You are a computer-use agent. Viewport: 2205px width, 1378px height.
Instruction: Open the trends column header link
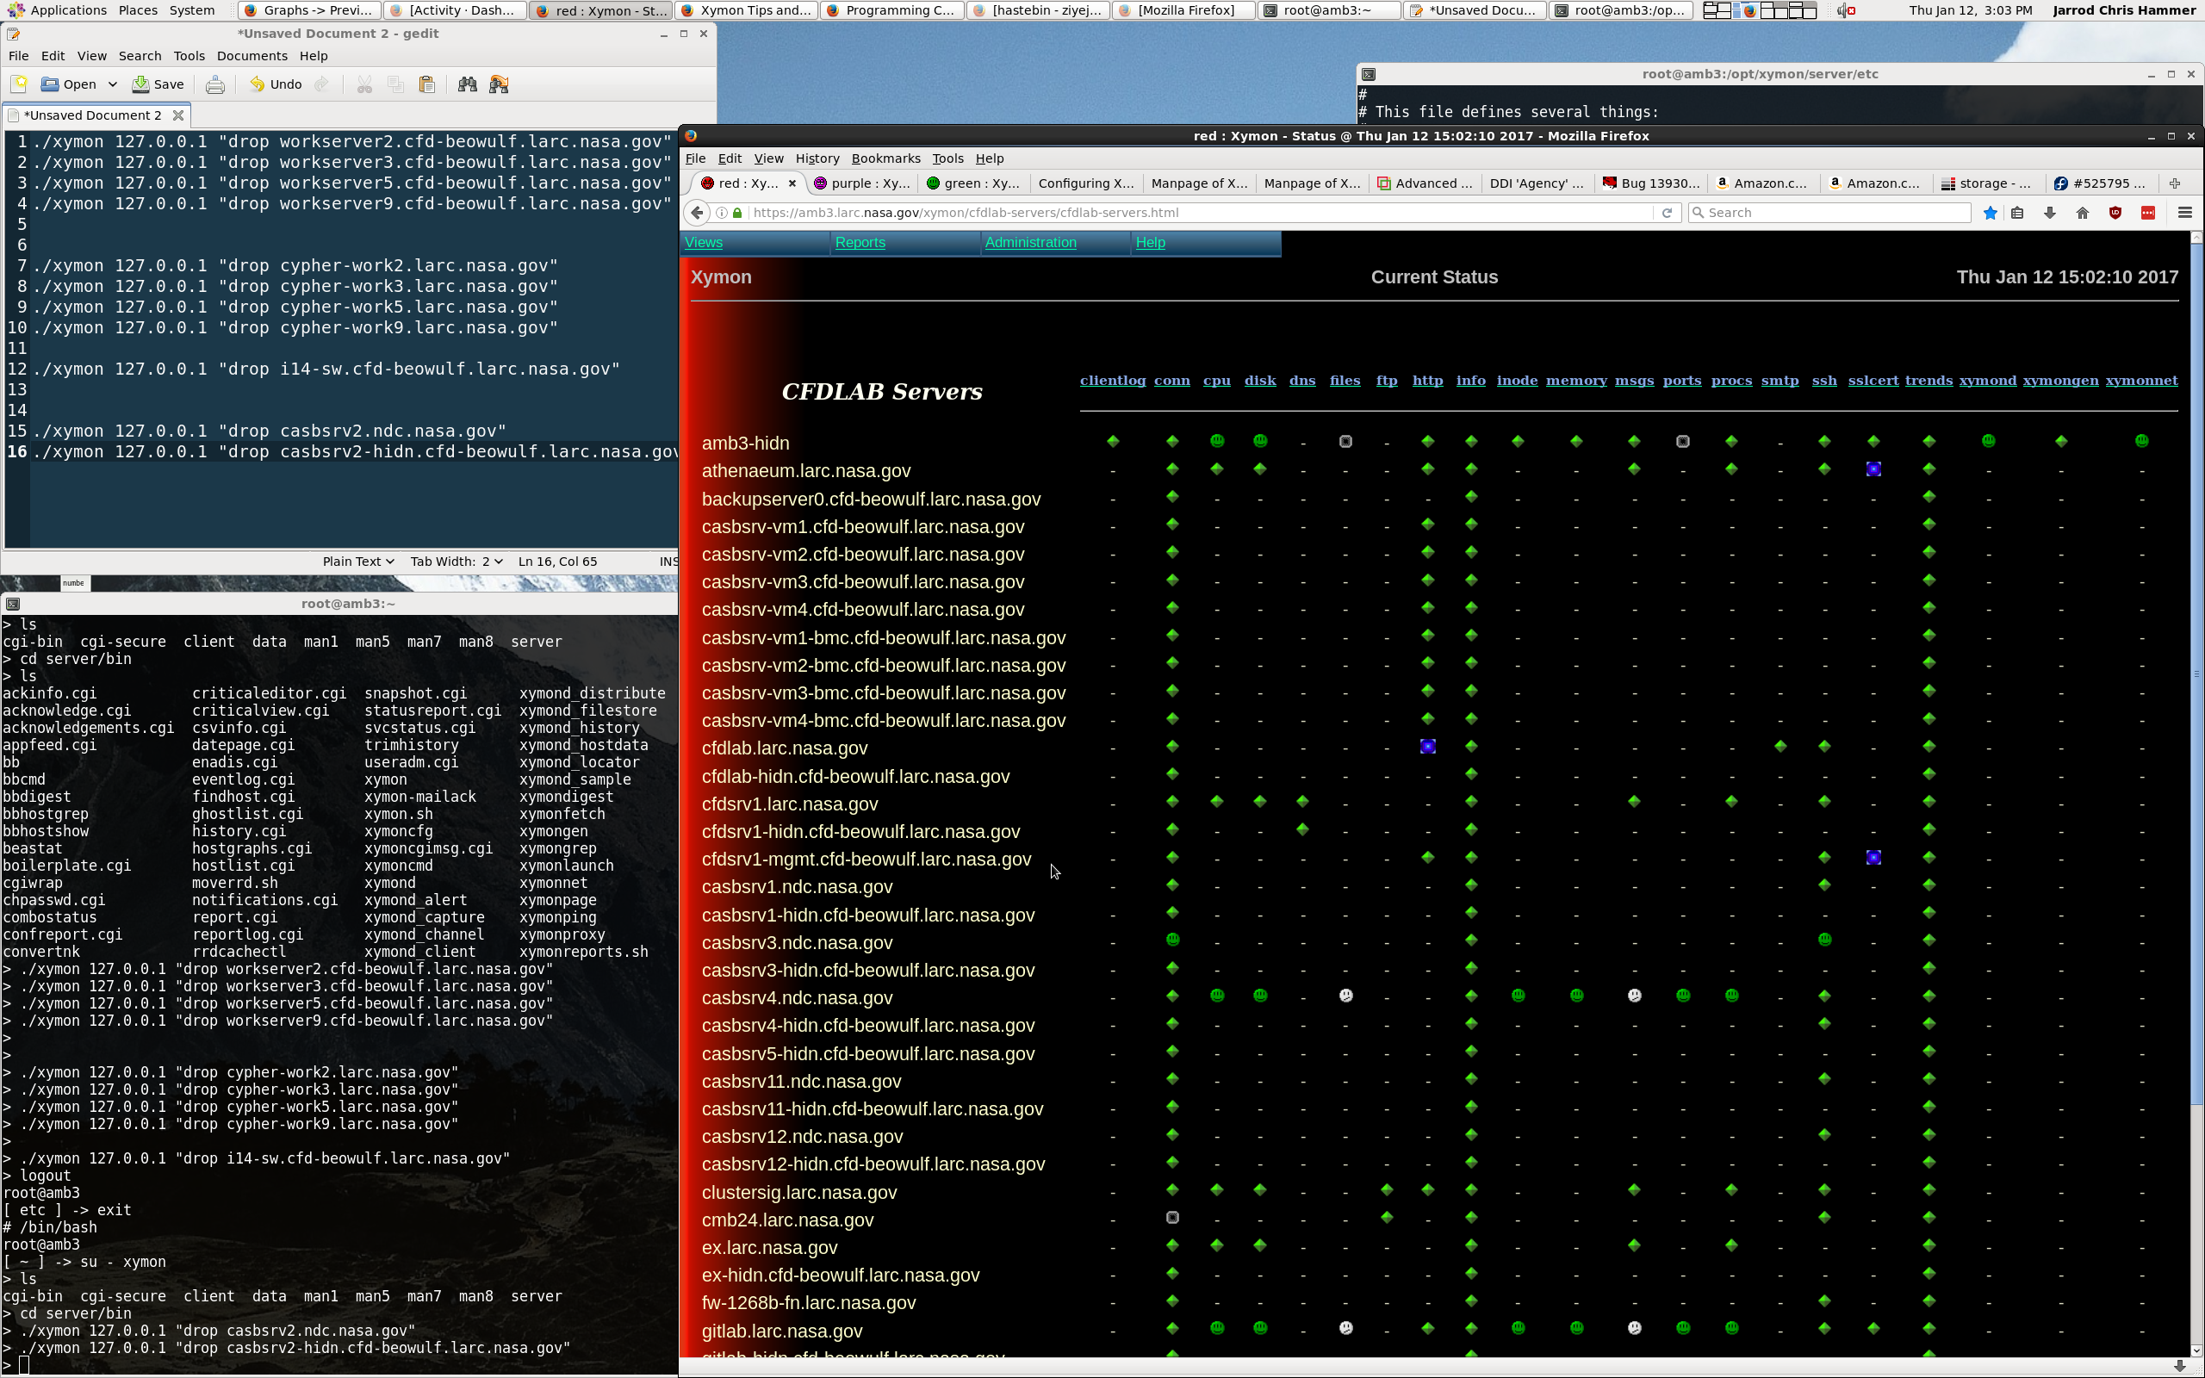(x=1928, y=381)
